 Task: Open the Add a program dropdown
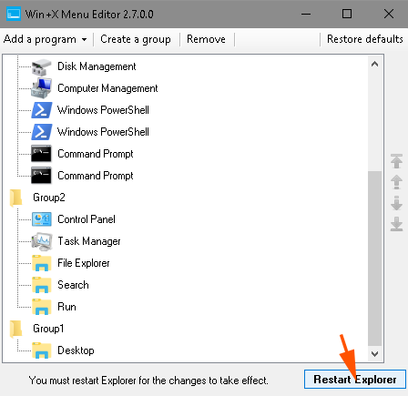tap(45, 39)
